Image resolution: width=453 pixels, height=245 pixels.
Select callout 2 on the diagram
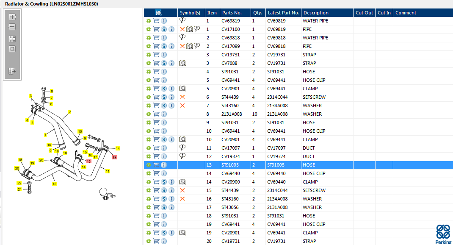click(x=69, y=111)
